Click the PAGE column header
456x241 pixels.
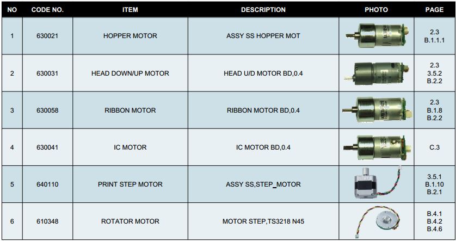coord(434,10)
